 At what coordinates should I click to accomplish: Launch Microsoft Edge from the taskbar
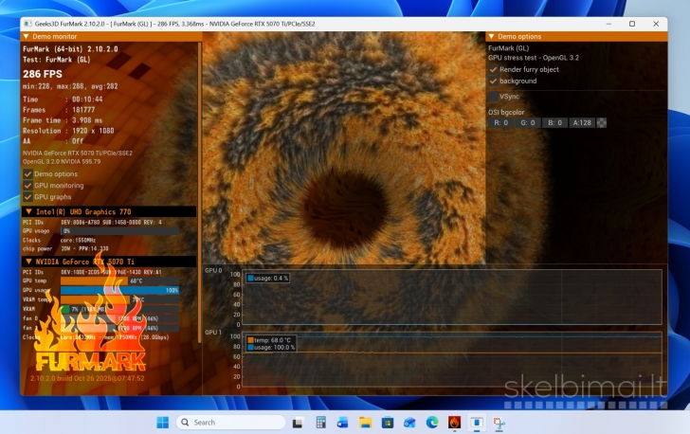click(432, 422)
